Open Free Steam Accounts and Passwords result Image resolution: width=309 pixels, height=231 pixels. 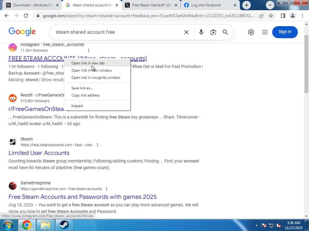click(83, 197)
